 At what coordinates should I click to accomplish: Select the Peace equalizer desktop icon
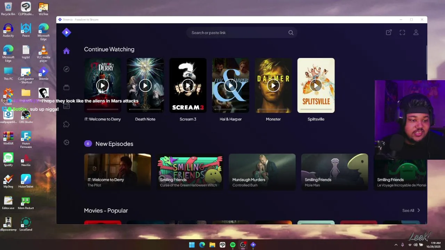click(x=26, y=30)
